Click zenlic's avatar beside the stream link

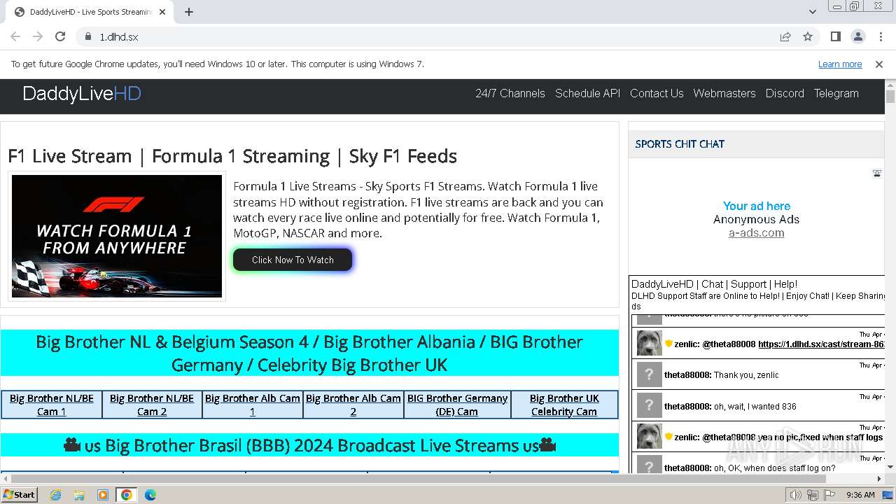tap(649, 343)
